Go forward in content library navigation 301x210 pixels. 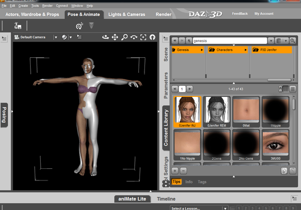(x=182, y=41)
